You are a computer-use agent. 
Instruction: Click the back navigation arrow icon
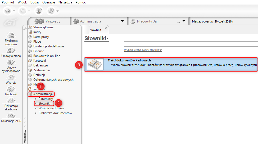coord(8,11)
